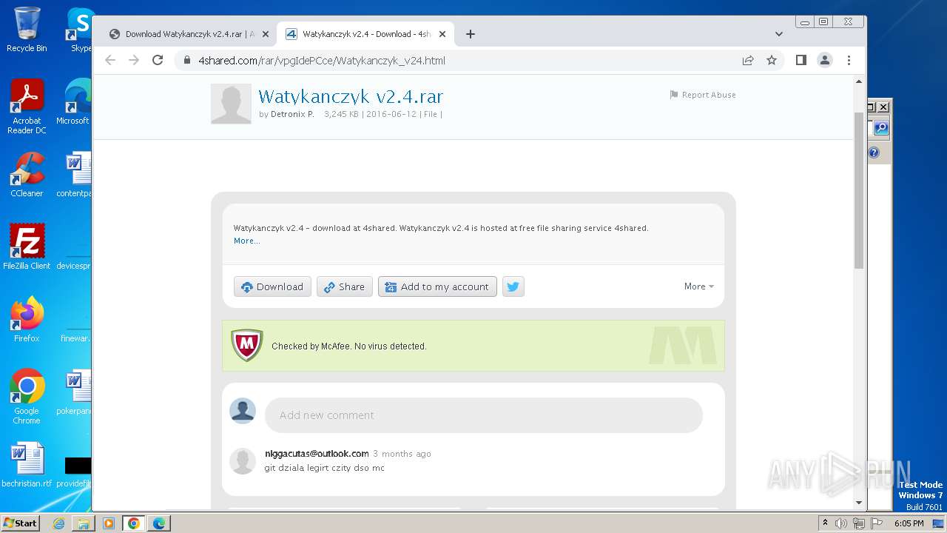
Task: Click the '3 months ago' timestamp
Action: click(x=402, y=454)
